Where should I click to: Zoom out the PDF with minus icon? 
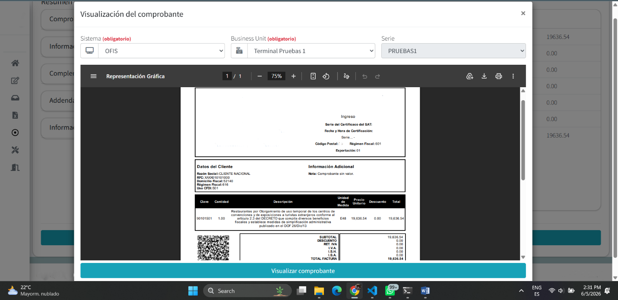[260, 76]
